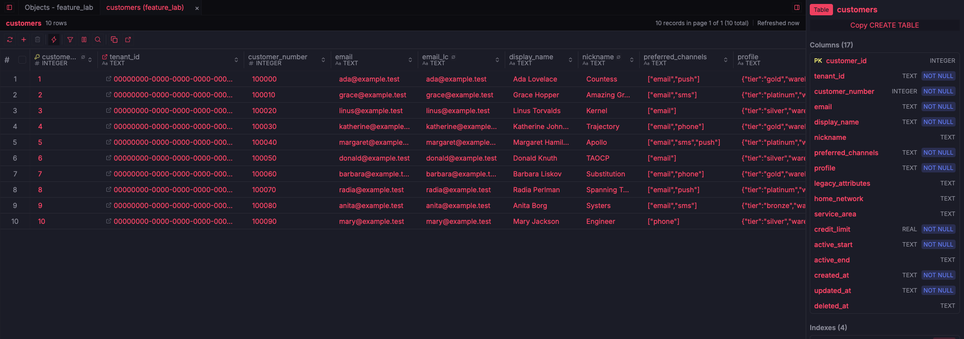The height and width of the screenshot is (339, 964).
Task: Refresh the customers table data
Action: point(10,40)
